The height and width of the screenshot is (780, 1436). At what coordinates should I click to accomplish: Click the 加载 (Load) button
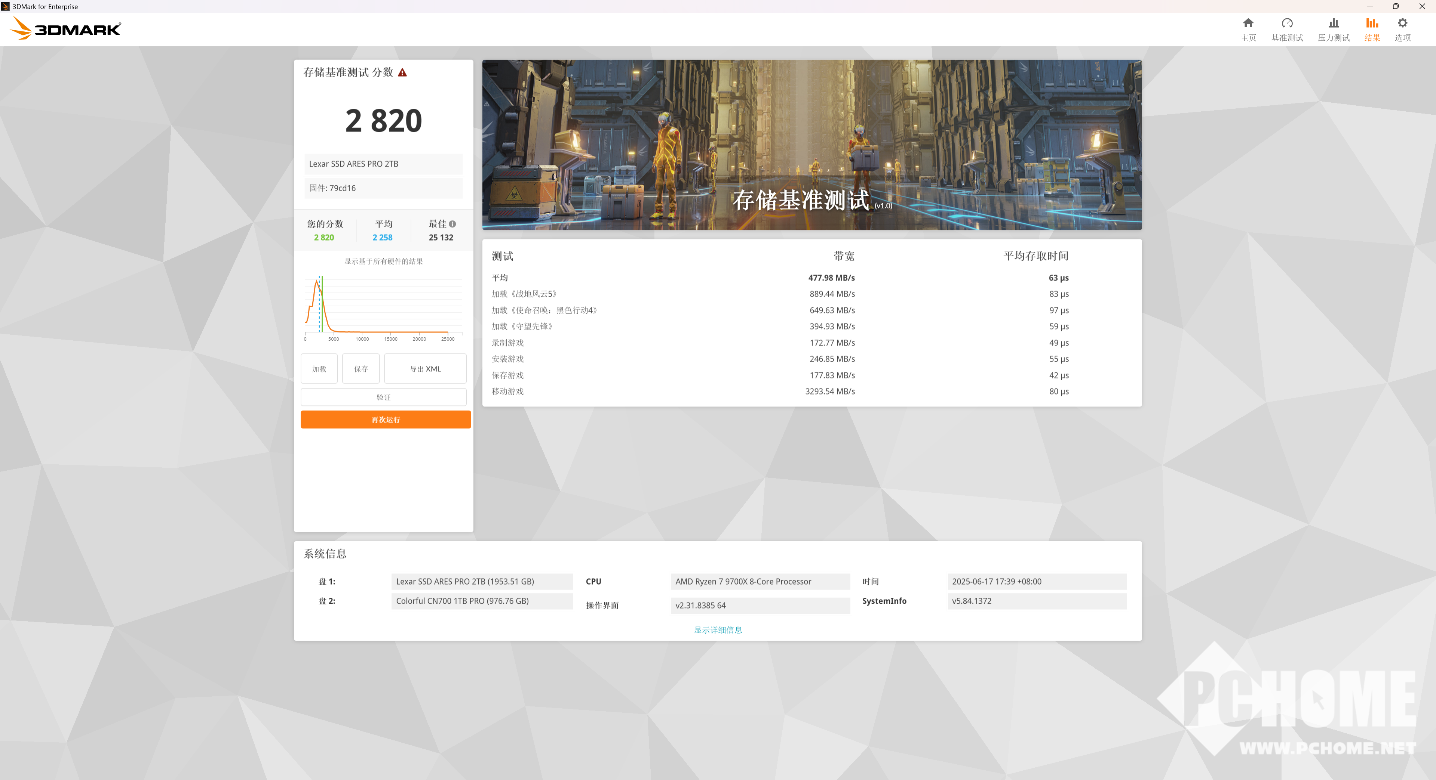319,369
